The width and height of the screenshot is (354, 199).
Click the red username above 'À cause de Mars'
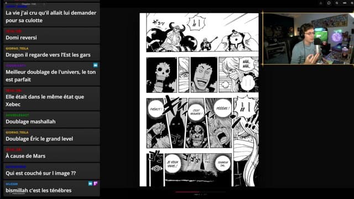click(x=14, y=150)
